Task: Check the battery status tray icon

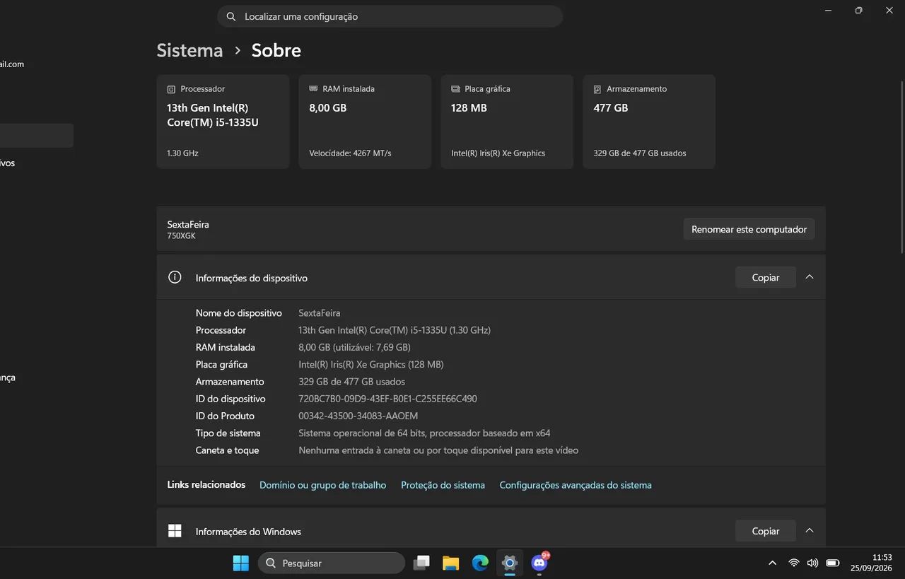Action: pyautogui.click(x=833, y=563)
